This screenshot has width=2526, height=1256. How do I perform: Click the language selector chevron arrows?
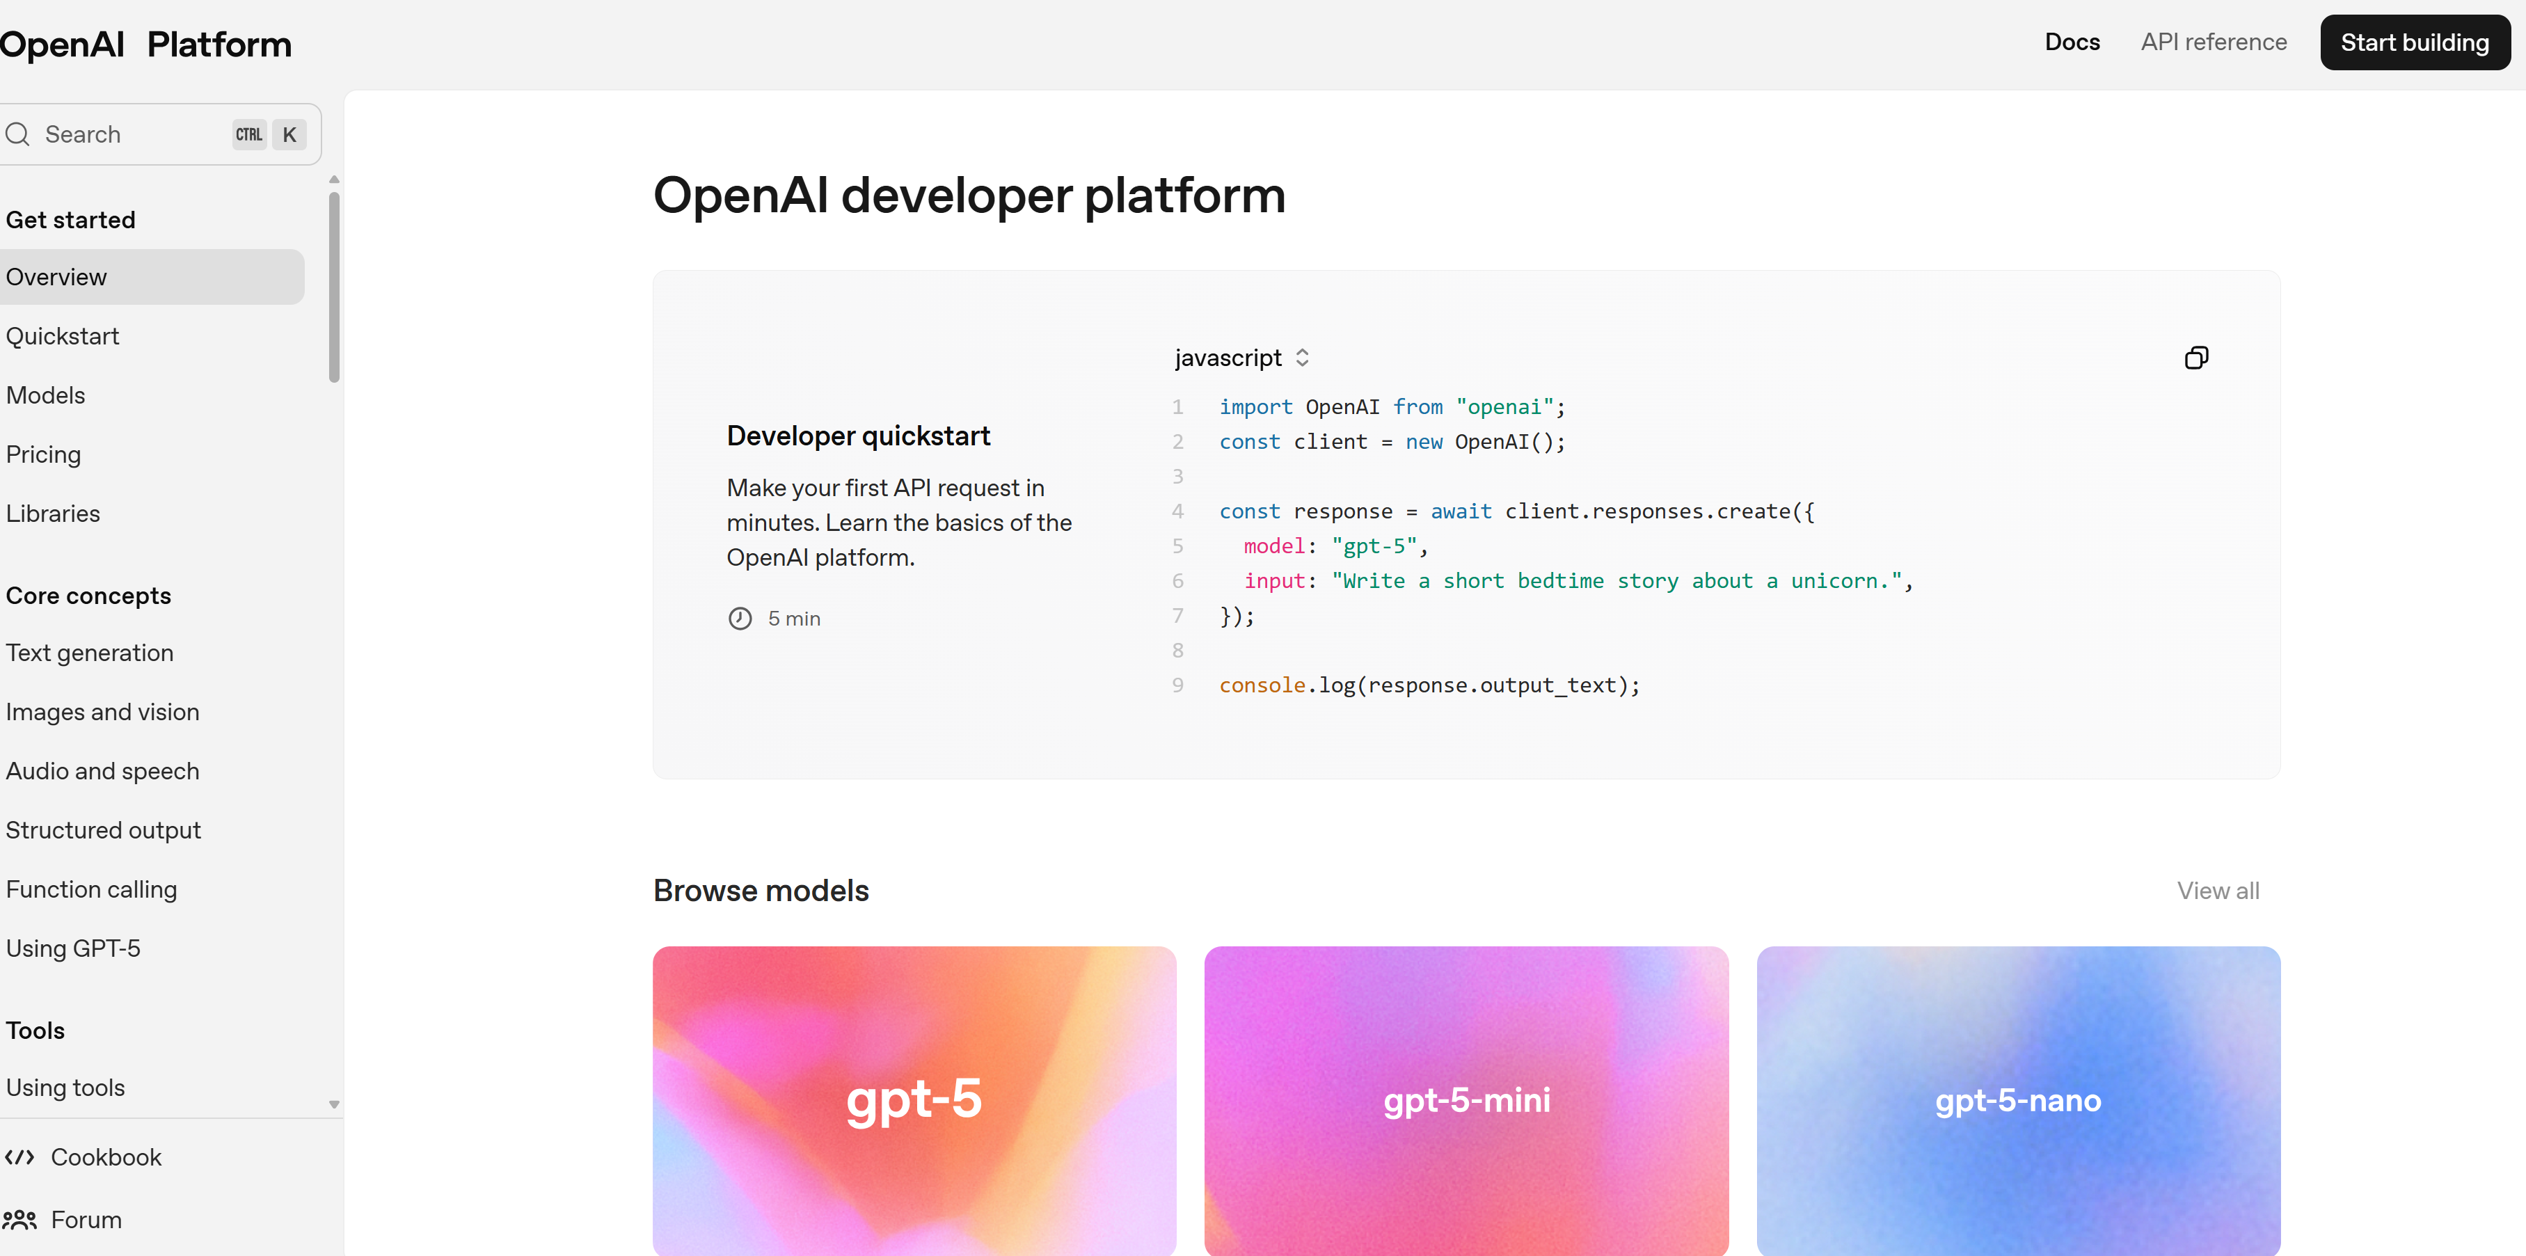(1302, 358)
